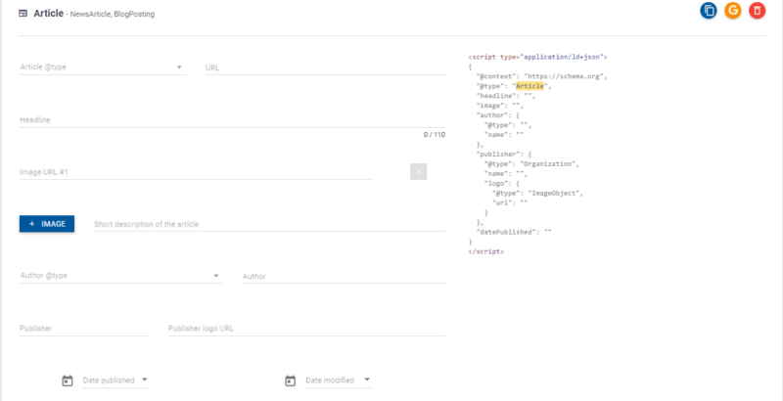Select the Image URL #1 field
This screenshot has height=401, width=783.
195,172
